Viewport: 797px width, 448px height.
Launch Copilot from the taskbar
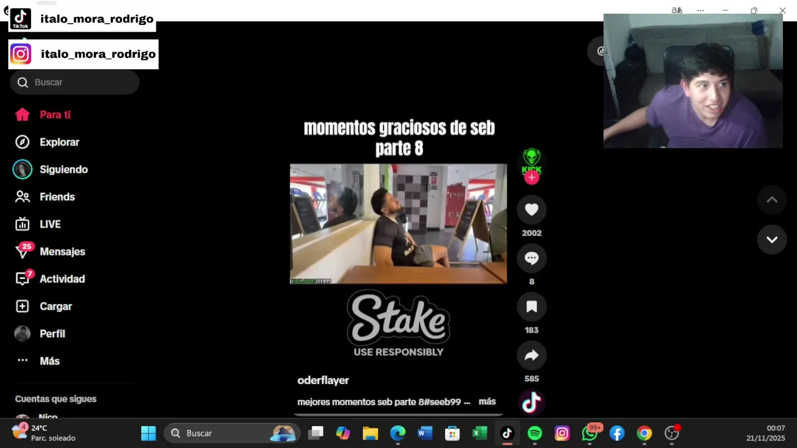(343, 433)
